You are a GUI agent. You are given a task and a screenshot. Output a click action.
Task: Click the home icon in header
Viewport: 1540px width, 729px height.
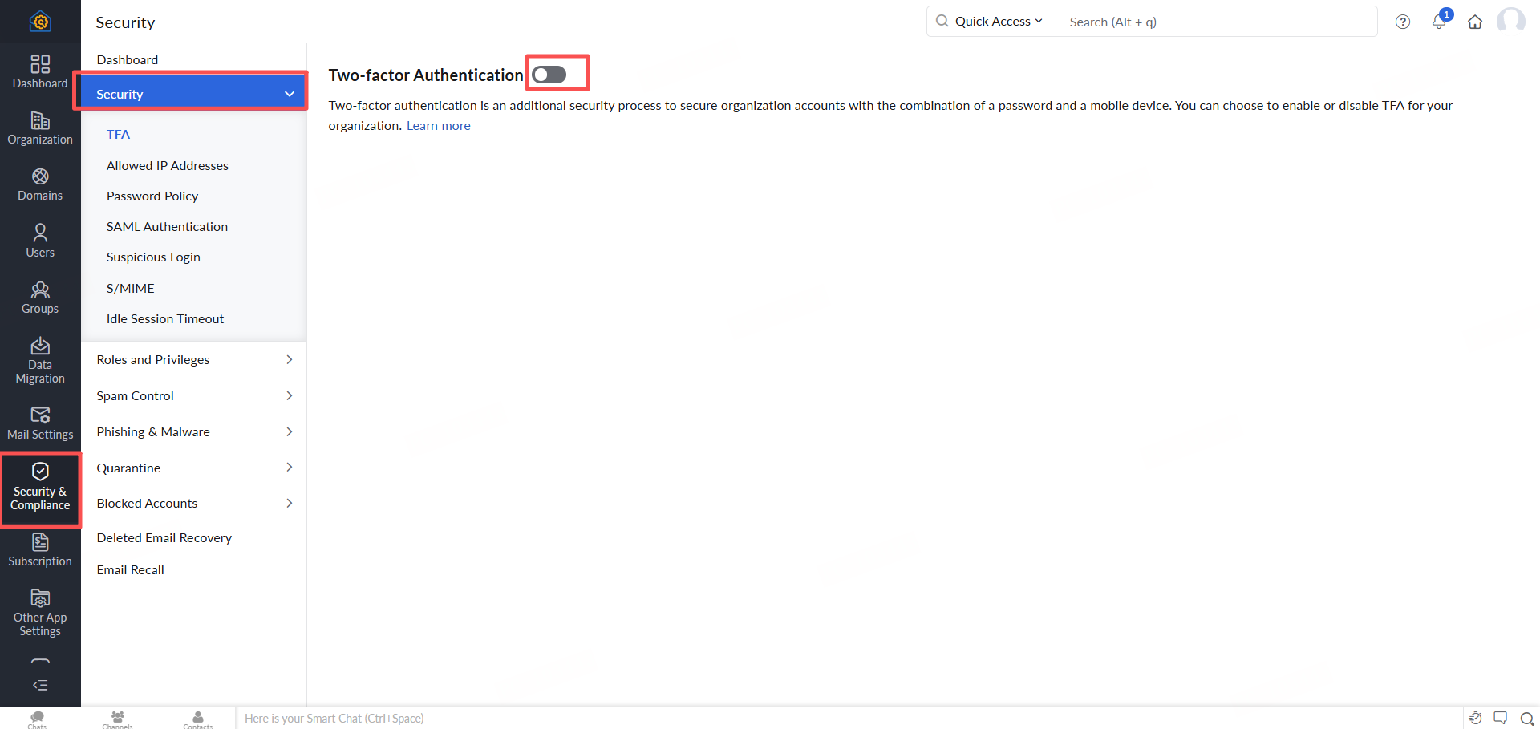tap(1475, 22)
